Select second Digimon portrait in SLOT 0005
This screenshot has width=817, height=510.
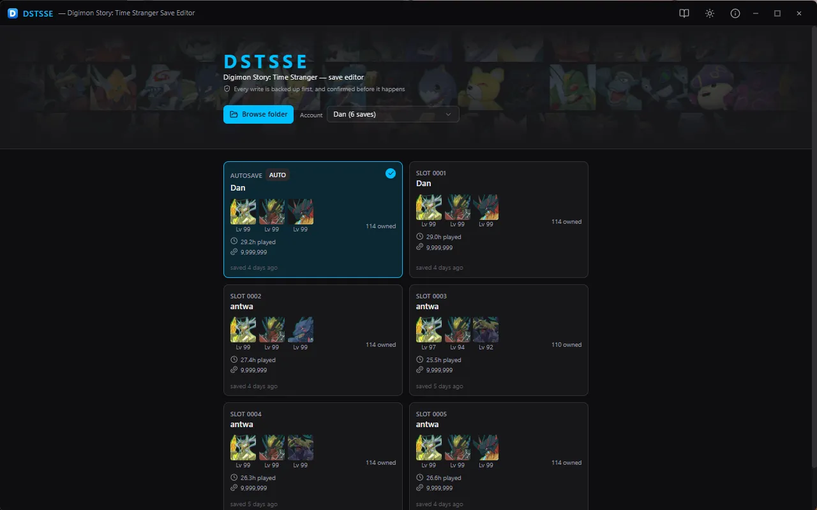[458, 448]
